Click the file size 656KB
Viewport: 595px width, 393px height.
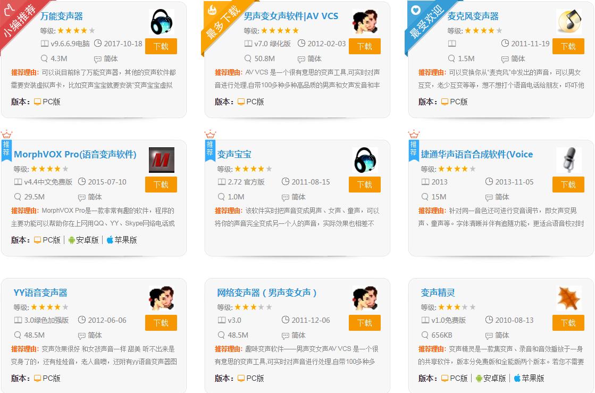[x=442, y=335]
